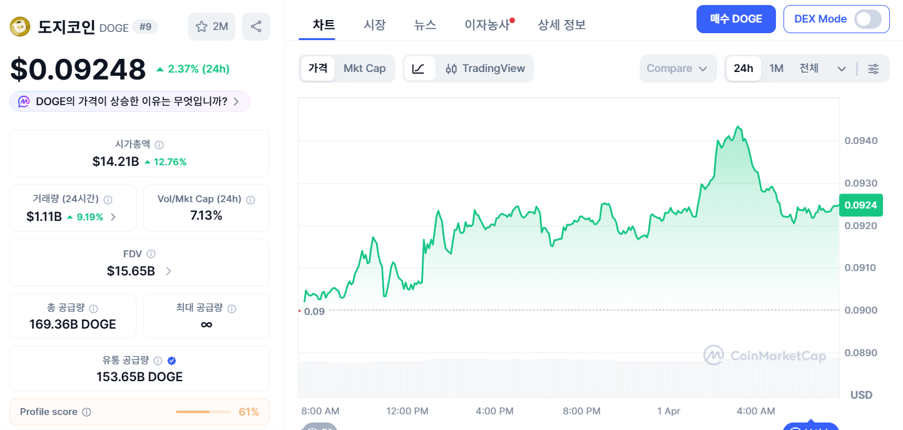The width and height of the screenshot is (903, 430).
Task: Open chart settings sliders icon
Action: [874, 68]
